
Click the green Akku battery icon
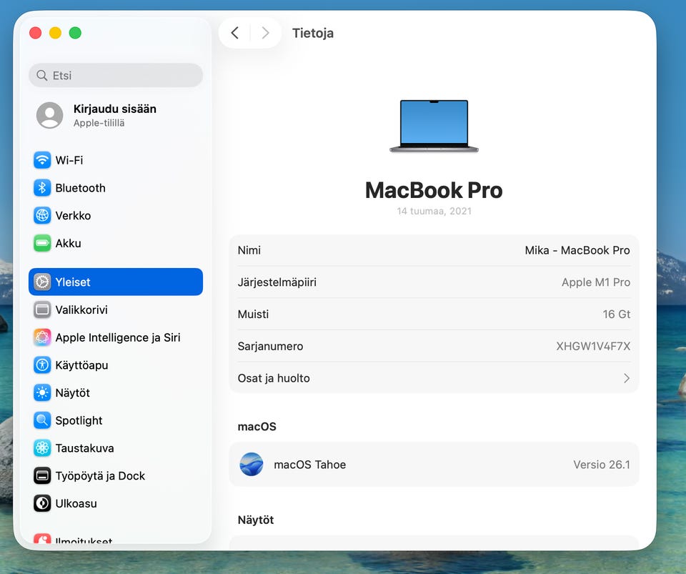(42, 243)
